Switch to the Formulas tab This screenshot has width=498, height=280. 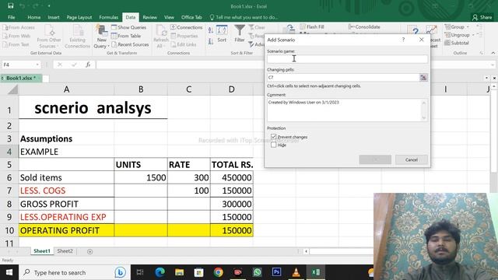click(109, 17)
